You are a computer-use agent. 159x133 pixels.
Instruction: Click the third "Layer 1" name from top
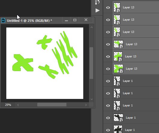[x=128, y=106]
